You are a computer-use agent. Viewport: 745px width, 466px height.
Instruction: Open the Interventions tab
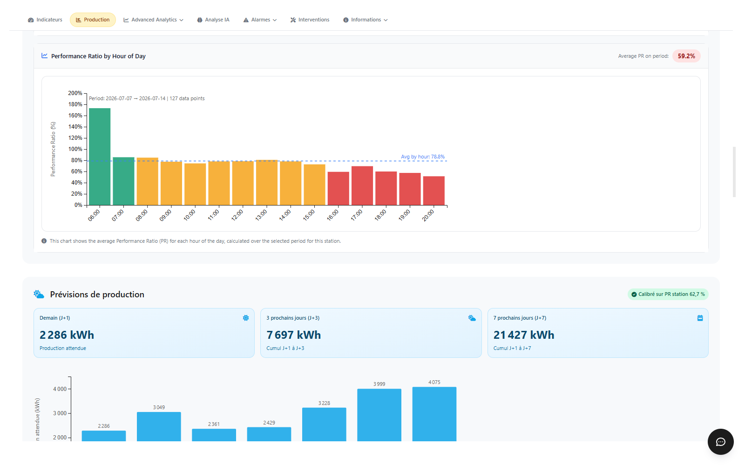click(310, 20)
